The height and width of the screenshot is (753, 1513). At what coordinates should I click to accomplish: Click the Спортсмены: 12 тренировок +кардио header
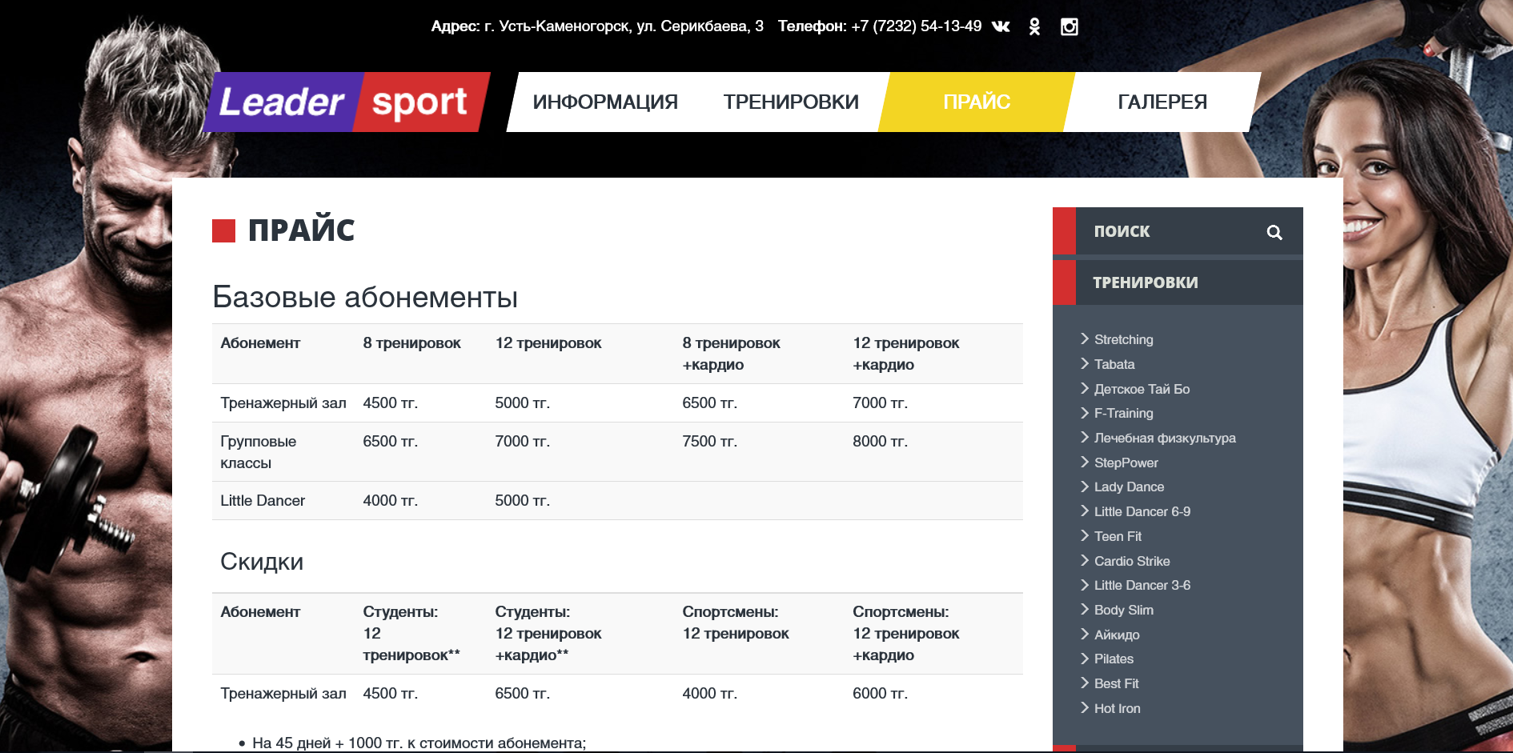(905, 634)
